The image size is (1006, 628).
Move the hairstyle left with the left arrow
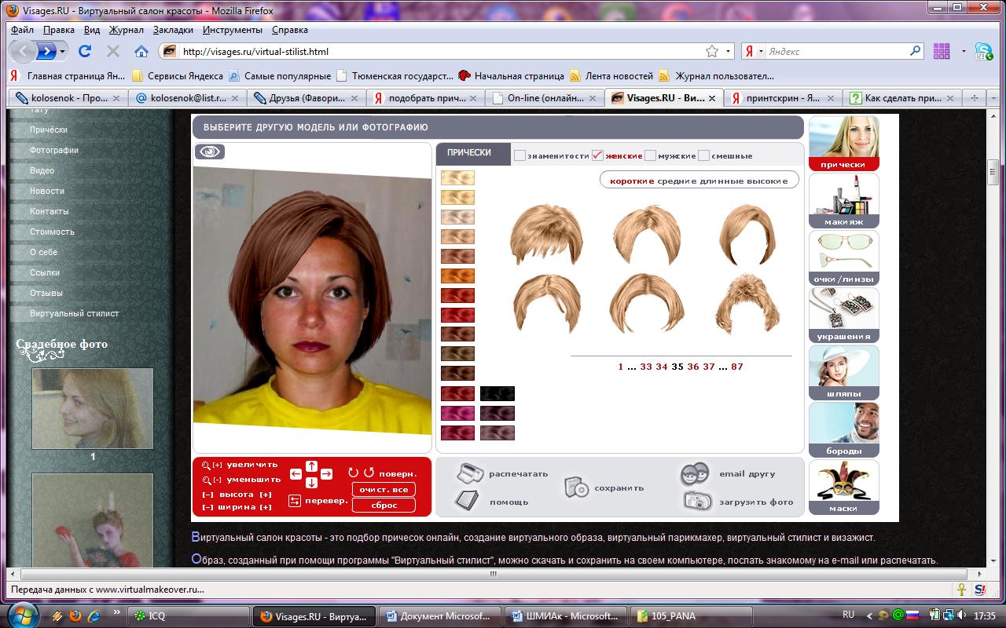tap(296, 474)
